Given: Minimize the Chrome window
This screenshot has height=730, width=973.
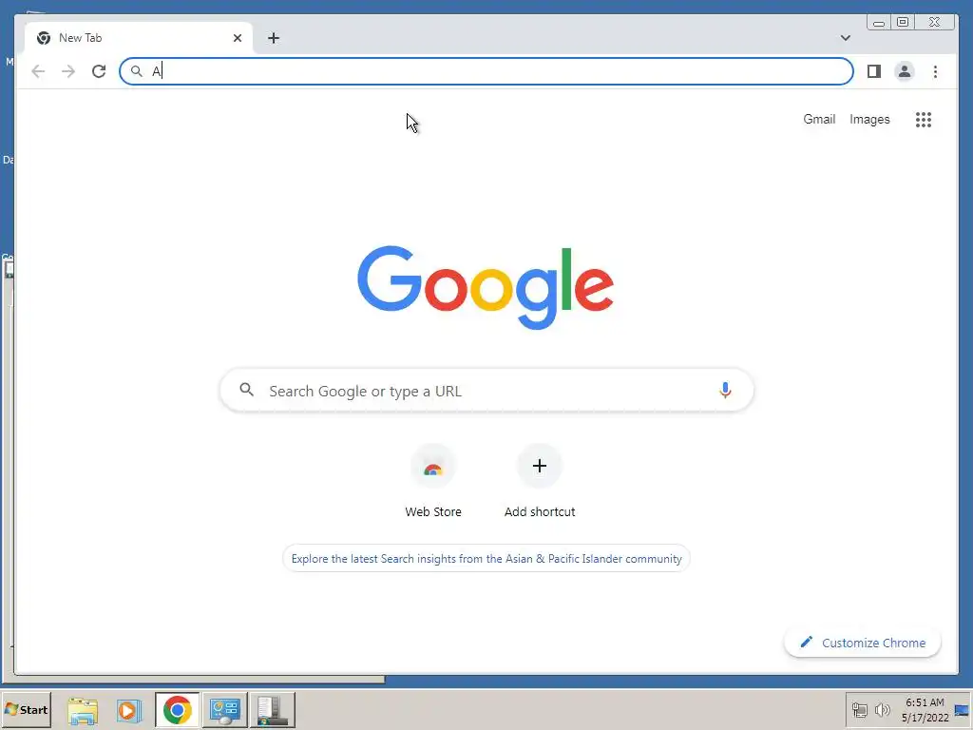Looking at the screenshot, I should click(879, 23).
